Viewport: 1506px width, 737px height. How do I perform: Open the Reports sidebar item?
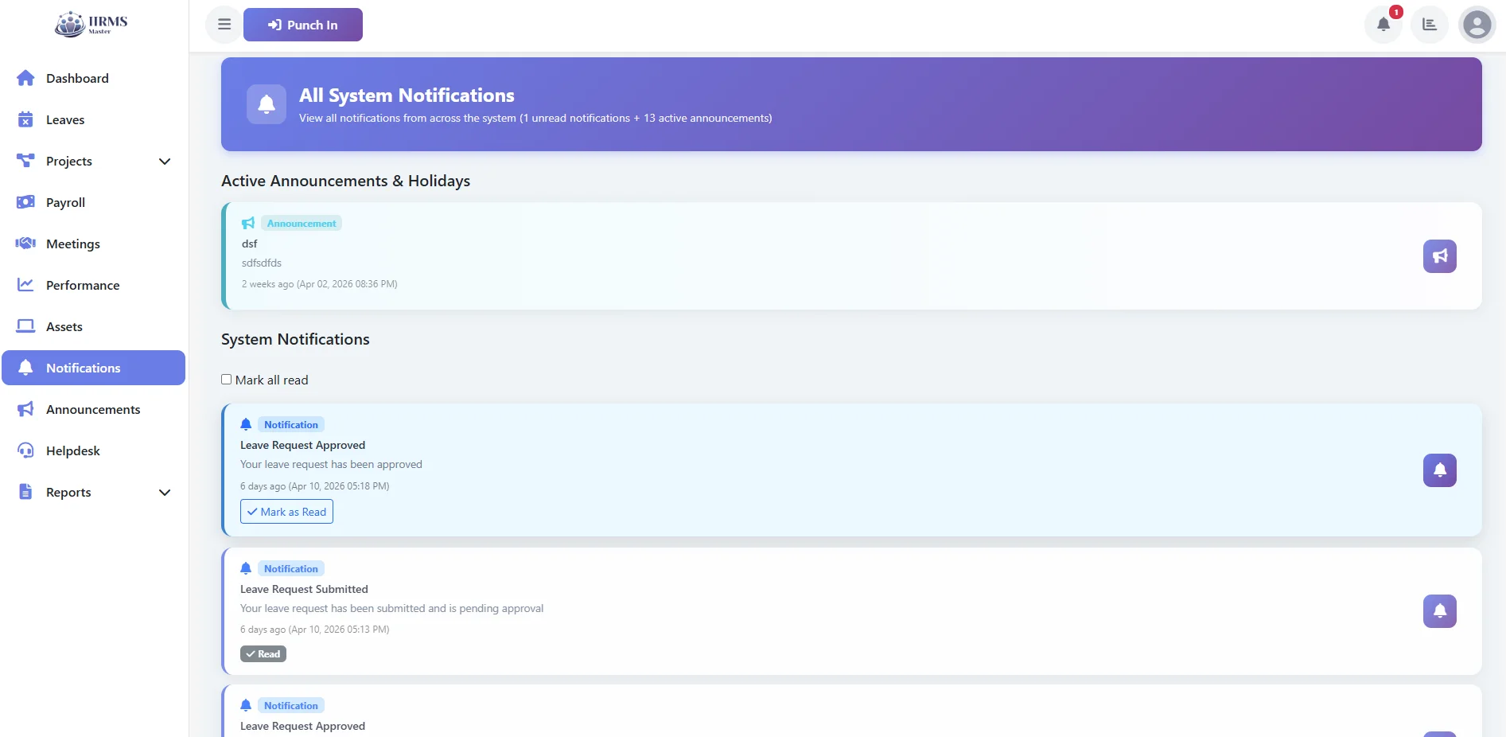click(94, 492)
